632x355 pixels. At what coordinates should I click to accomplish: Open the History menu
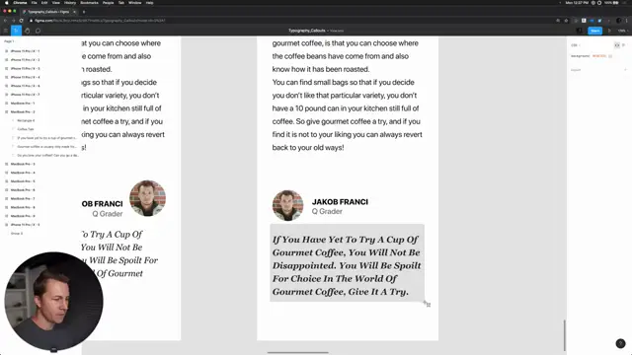coord(70,3)
